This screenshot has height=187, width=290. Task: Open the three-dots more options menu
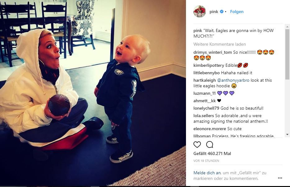pos(280,178)
